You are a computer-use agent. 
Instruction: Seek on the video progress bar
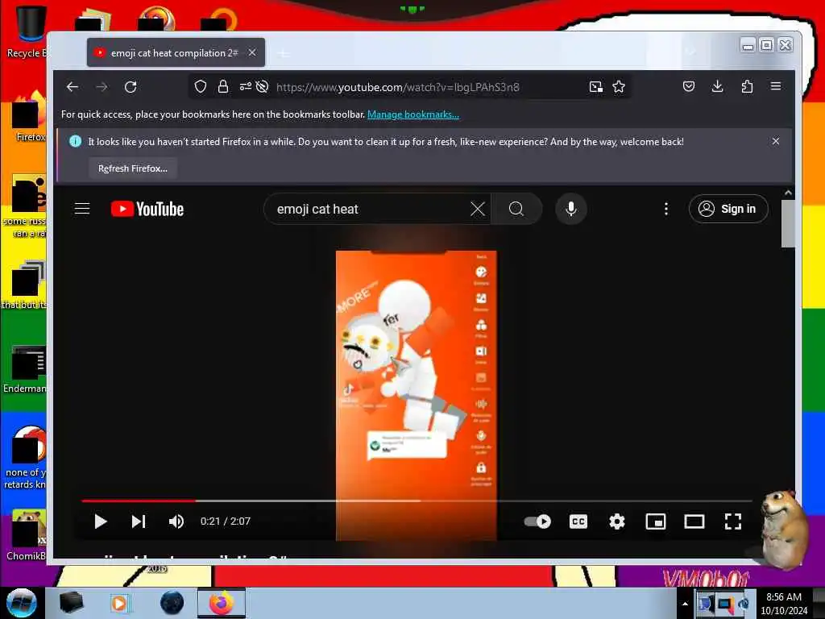click(x=417, y=501)
